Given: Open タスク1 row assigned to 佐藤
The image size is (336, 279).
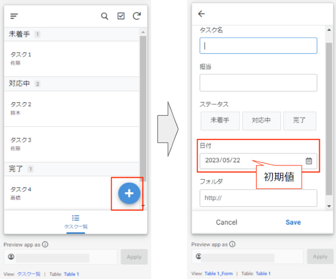Looking at the screenshot, I should coord(71,59).
